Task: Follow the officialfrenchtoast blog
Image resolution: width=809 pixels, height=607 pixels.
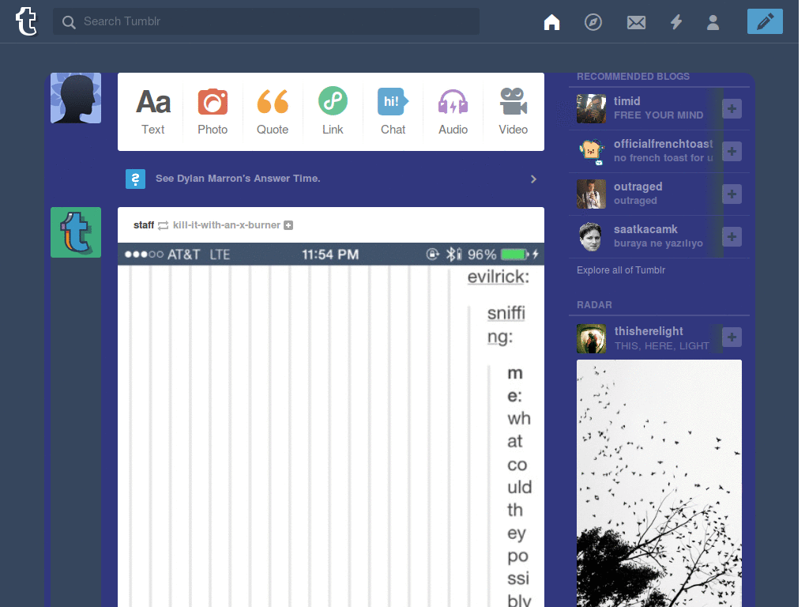Action: pyautogui.click(x=732, y=151)
